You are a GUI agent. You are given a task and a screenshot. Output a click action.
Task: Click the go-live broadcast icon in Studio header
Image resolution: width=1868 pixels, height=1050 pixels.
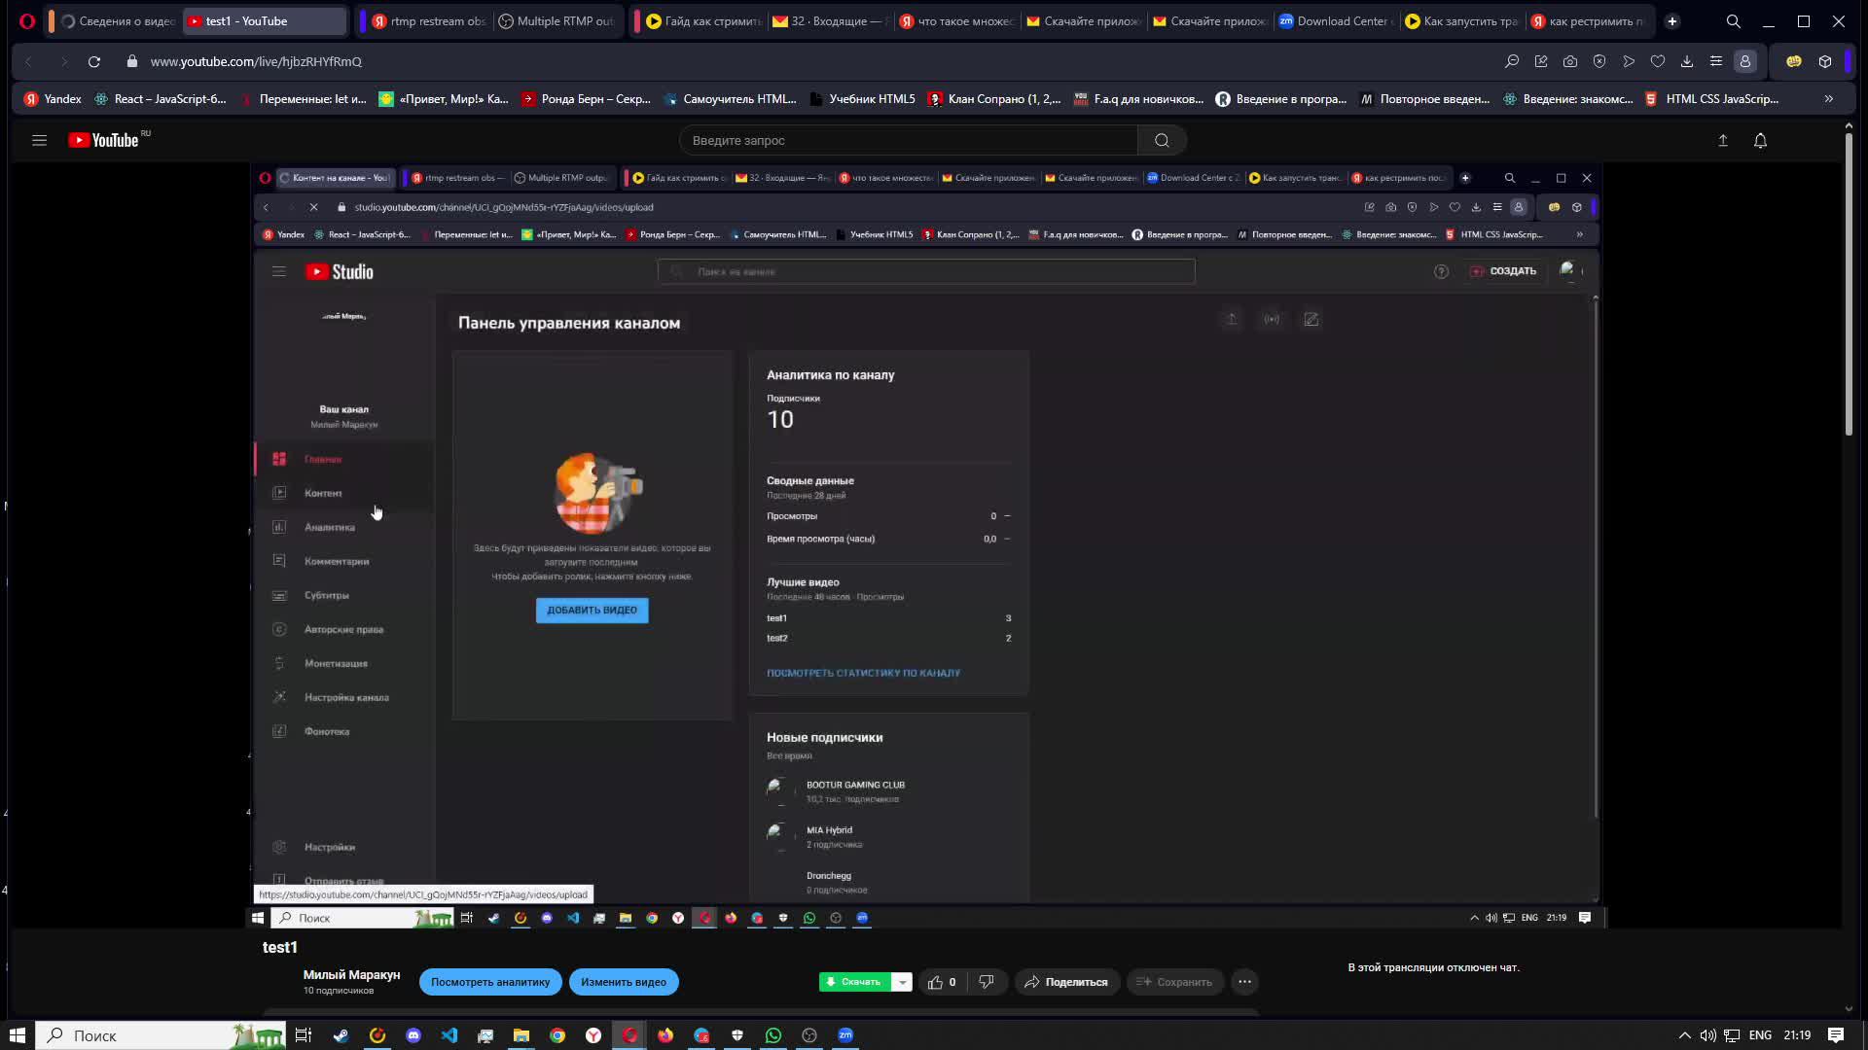point(1272,319)
